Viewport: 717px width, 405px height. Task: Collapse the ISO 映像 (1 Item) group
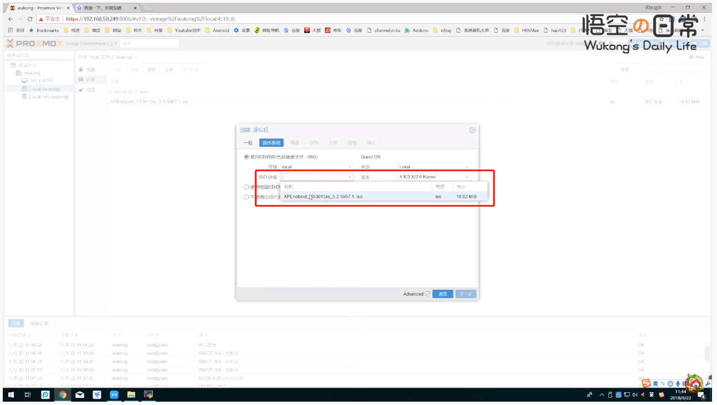coord(110,92)
